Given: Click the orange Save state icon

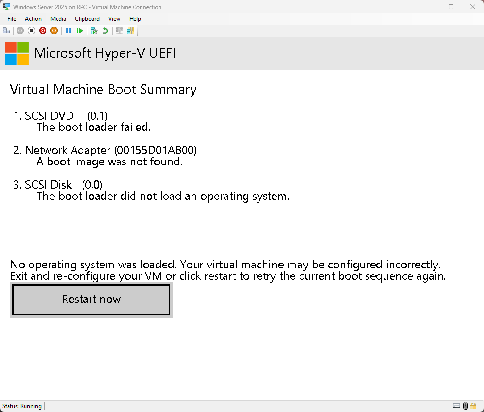Looking at the screenshot, I should pyautogui.click(x=54, y=30).
